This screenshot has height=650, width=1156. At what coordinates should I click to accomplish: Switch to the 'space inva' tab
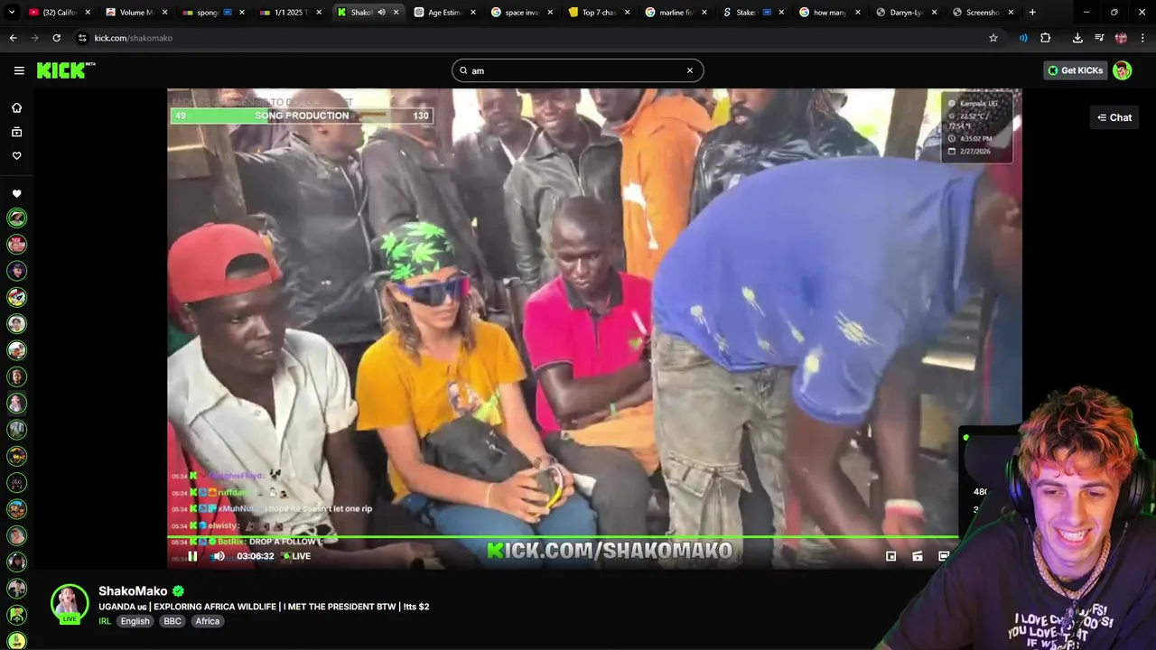pos(520,13)
